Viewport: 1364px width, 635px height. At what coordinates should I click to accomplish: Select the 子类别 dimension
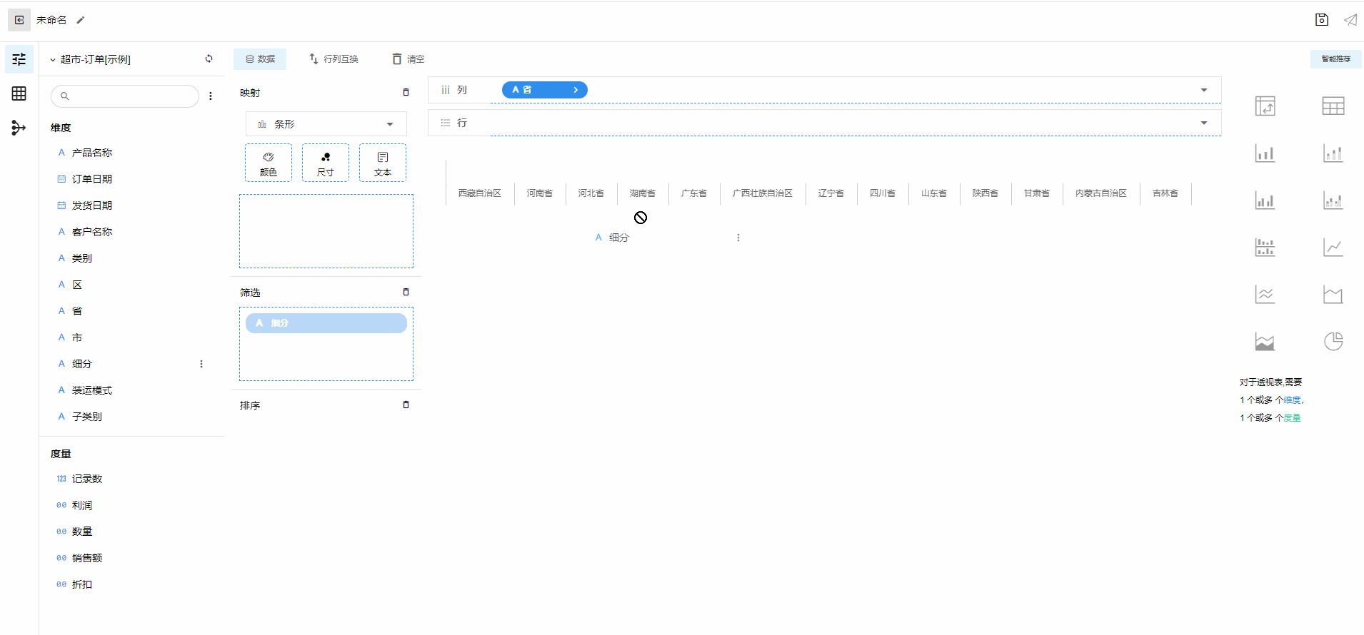pyautogui.click(x=87, y=417)
